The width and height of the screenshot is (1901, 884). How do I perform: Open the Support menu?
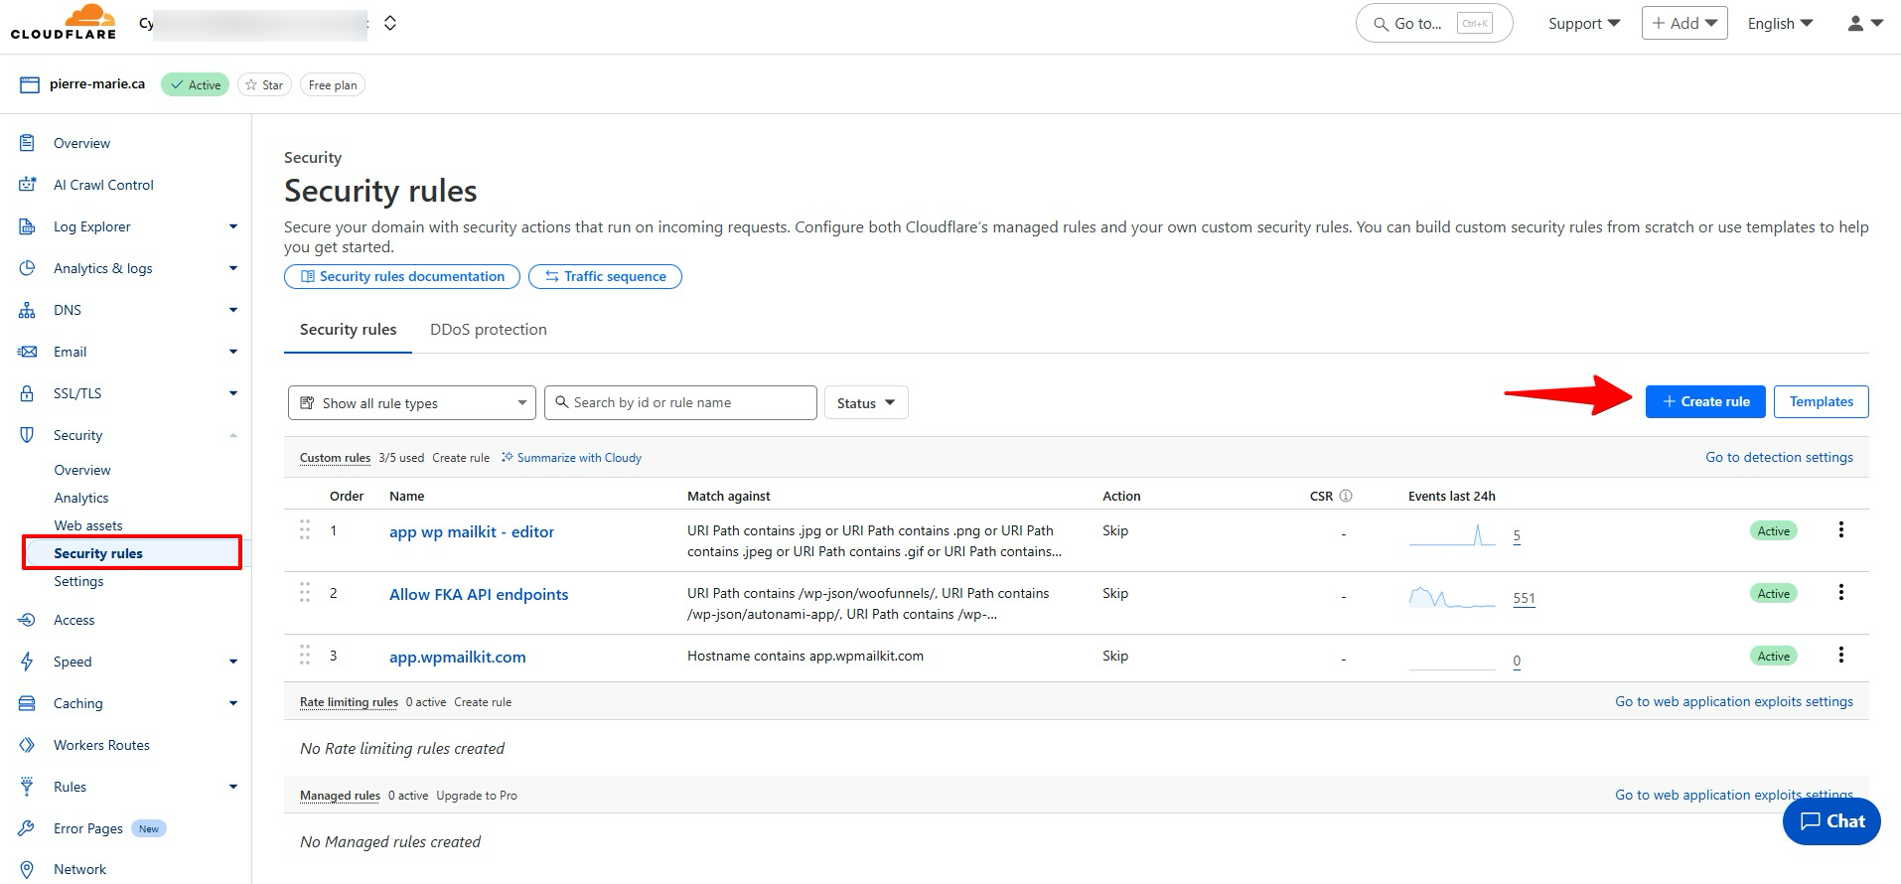tap(1583, 23)
